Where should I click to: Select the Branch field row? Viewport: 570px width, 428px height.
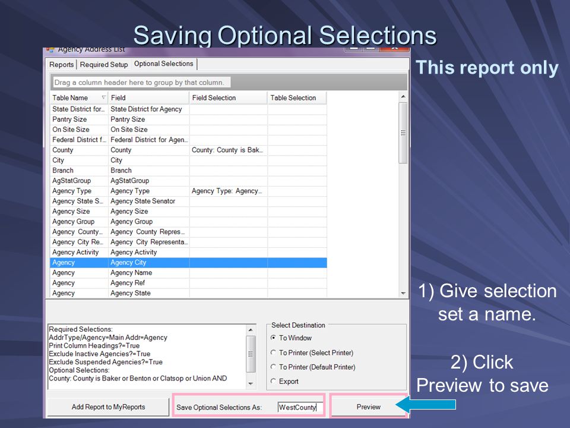[x=188, y=171]
